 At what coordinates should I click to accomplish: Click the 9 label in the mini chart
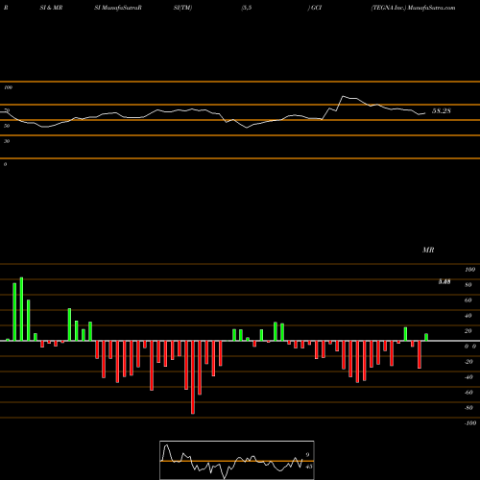point(307,455)
